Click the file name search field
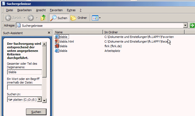Viewport: 195px width, 116px height. pyautogui.click(x=24, y=72)
